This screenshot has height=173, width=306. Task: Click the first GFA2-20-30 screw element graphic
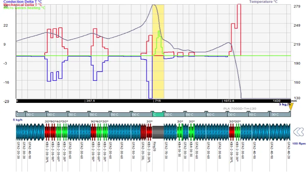coord(19,132)
